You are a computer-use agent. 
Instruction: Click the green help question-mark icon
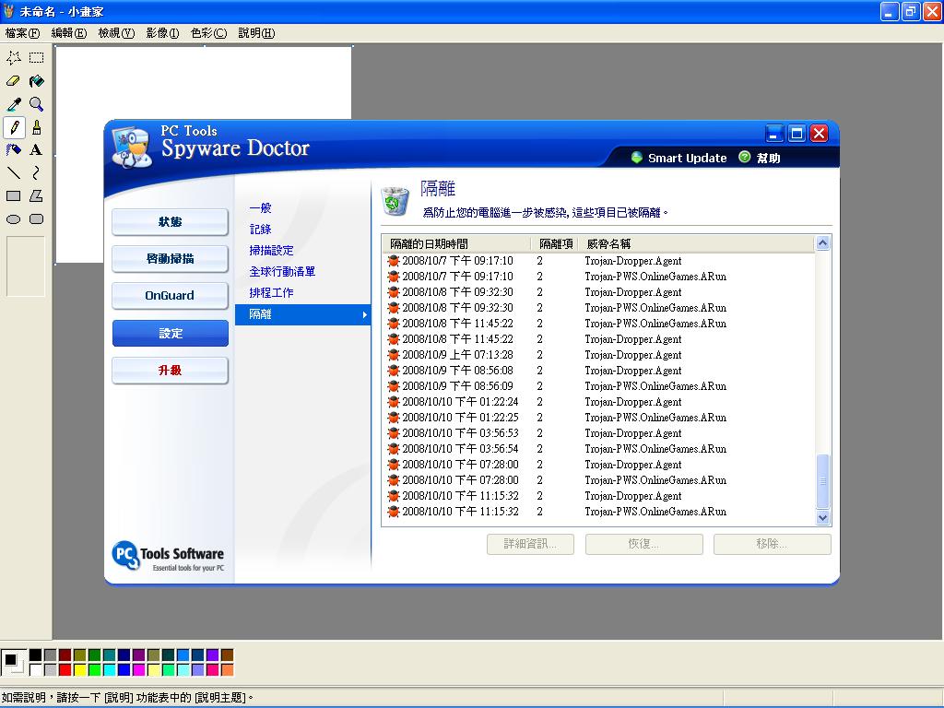[x=745, y=157]
